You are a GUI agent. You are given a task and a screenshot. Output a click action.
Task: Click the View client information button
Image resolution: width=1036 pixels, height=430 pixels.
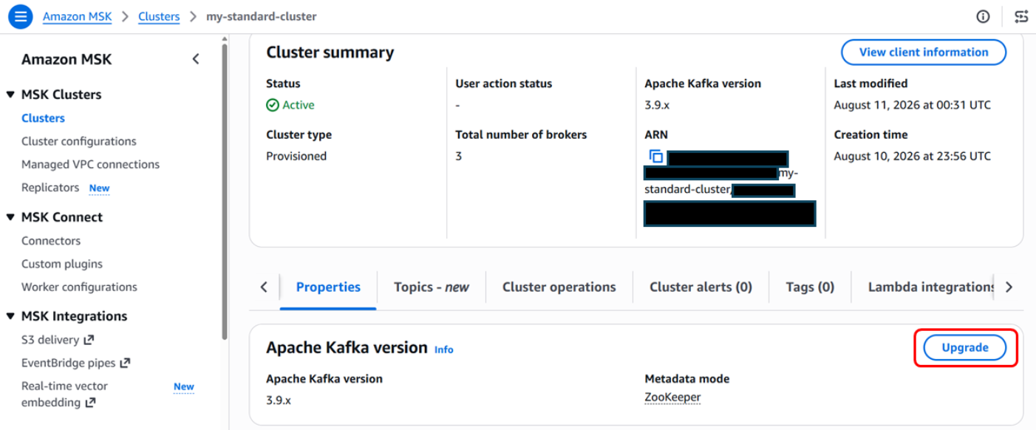point(924,52)
